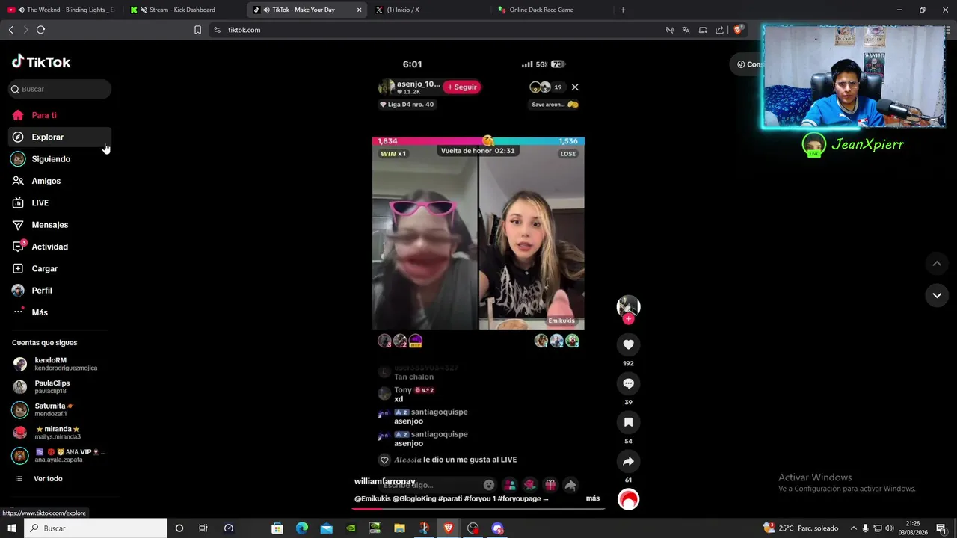Select Cargar to upload a video
The width and height of the screenshot is (957, 538).
pyautogui.click(x=44, y=268)
